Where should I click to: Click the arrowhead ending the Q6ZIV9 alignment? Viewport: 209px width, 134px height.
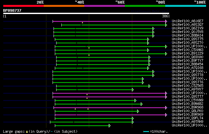pyautogui.click(x=153, y=28)
